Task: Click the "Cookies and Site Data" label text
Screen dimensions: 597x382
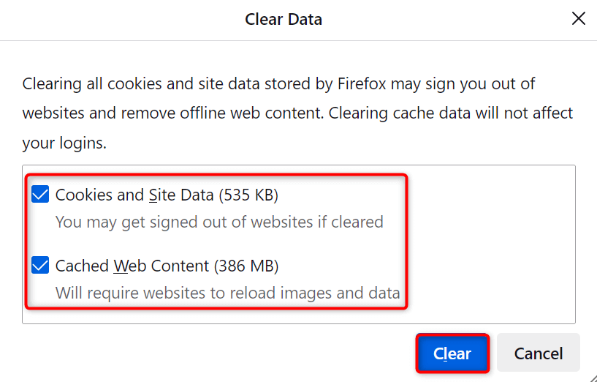Action: pyautogui.click(x=134, y=195)
